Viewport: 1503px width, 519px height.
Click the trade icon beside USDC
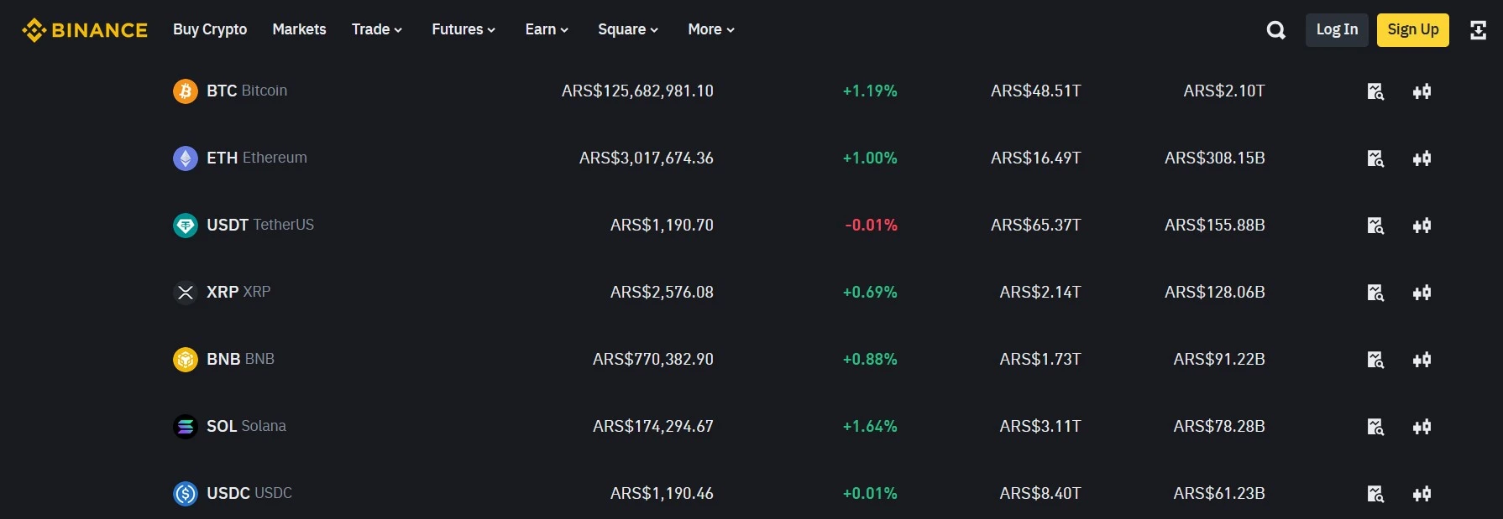click(x=1422, y=493)
